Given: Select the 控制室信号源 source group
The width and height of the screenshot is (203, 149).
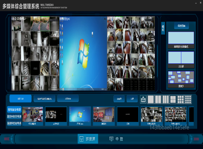Looking at the screenshot, I should pyautogui.click(x=14, y=109).
